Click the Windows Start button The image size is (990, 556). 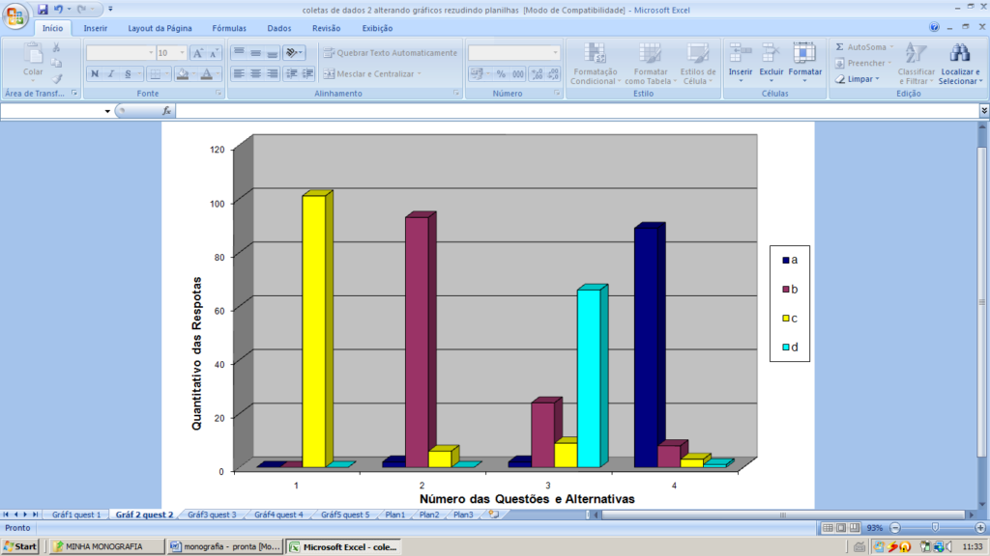pos(21,546)
